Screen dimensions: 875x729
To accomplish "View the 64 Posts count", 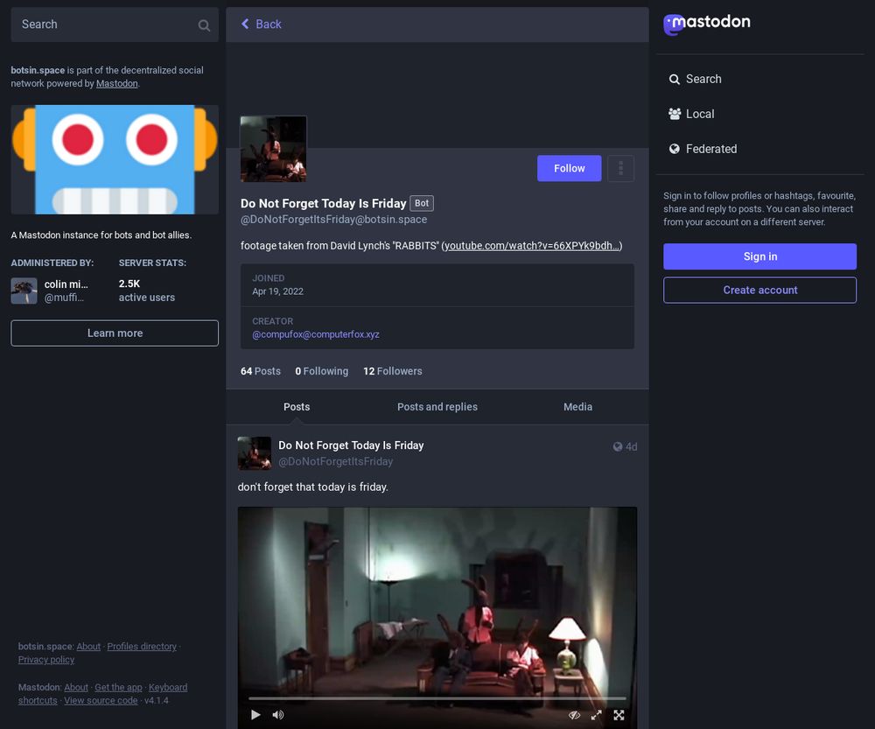I will [x=261, y=371].
